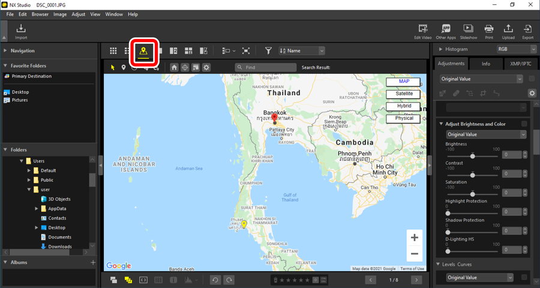Open the Name sort dropdown
The image size is (540, 288).
coord(302,51)
